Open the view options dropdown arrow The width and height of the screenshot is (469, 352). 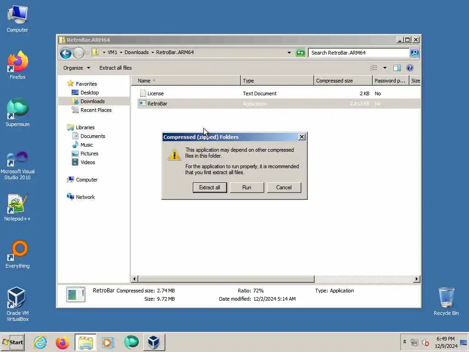point(385,68)
